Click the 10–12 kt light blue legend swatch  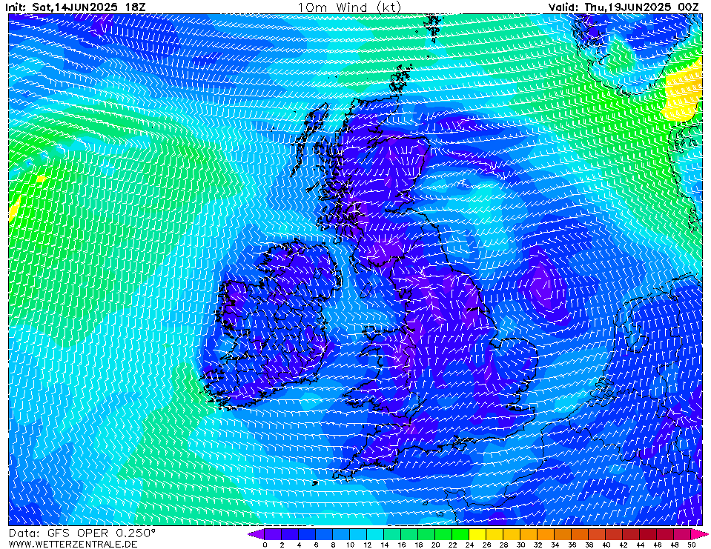(359, 534)
